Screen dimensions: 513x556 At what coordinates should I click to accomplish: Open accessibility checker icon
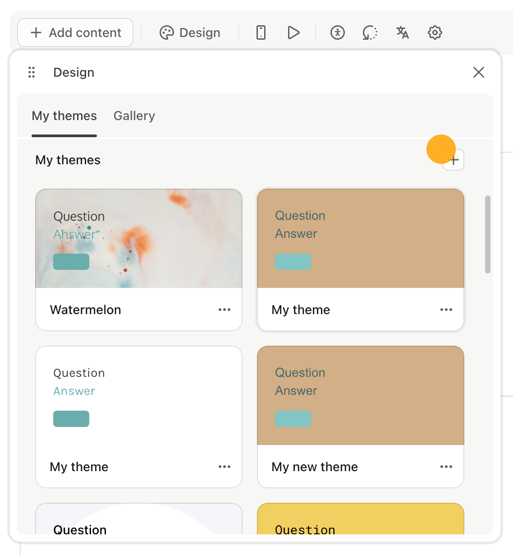coord(337,32)
